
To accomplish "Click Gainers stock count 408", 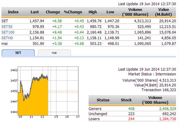I will [x=131, y=109].
